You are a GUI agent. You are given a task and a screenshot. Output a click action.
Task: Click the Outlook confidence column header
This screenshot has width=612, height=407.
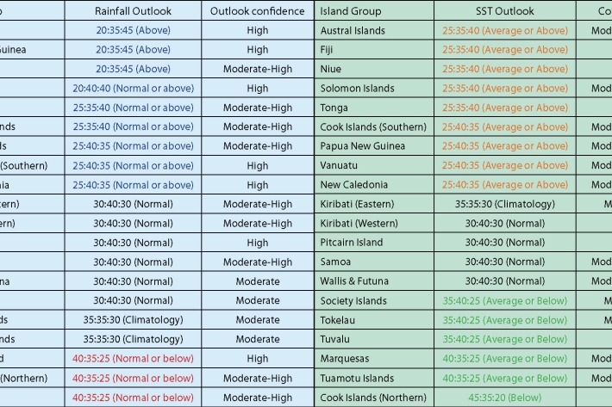[257, 11]
